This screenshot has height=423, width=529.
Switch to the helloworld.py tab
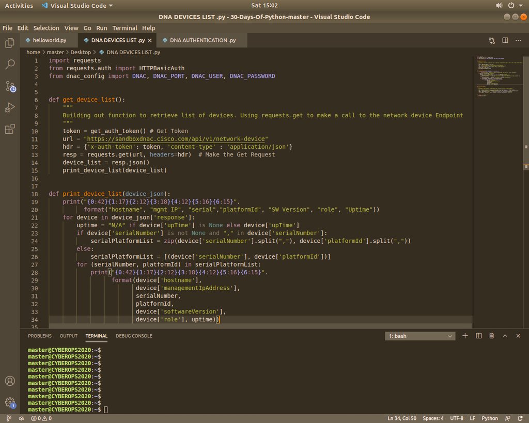click(x=49, y=40)
